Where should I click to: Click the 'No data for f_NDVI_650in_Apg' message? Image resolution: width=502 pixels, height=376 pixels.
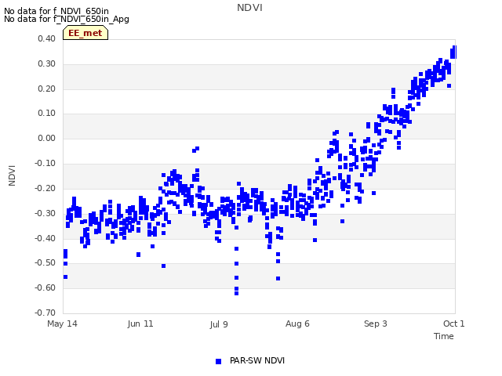[67, 19]
